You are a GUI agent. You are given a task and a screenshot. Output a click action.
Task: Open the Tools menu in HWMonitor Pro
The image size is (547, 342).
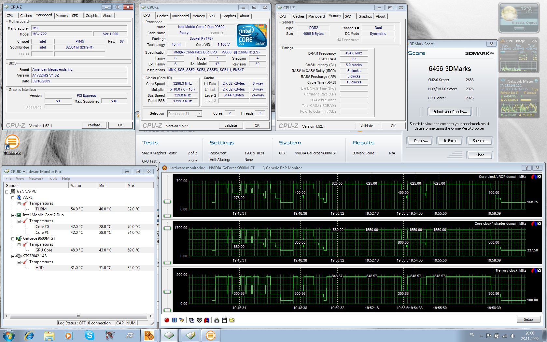click(52, 178)
